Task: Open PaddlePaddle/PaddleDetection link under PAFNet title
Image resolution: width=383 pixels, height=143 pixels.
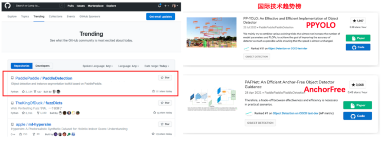Action: (285, 93)
